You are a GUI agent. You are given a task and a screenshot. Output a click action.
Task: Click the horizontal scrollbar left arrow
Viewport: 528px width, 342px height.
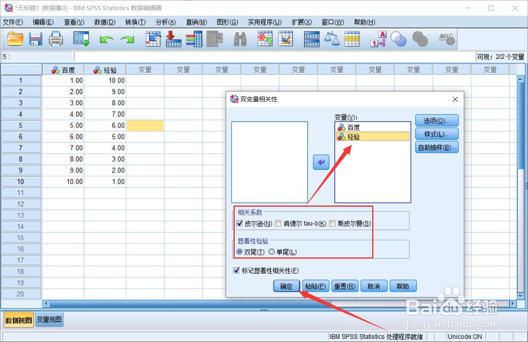pyautogui.click(x=46, y=304)
